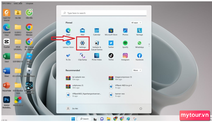
Task: Launch Solitaire & Casual Games
Action: (97, 46)
